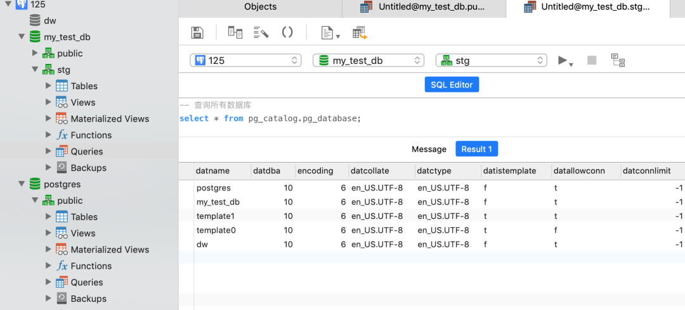Collapse the stg schema tree node

[x=35, y=70]
